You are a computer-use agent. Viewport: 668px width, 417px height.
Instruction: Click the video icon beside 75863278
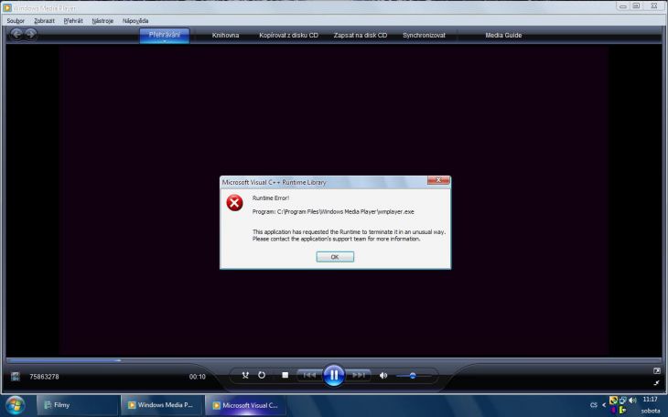pyautogui.click(x=16, y=377)
